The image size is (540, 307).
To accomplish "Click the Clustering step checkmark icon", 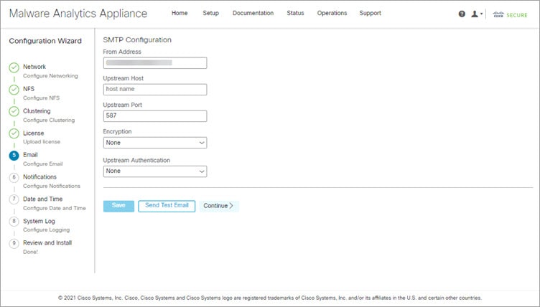I will click(x=14, y=111).
